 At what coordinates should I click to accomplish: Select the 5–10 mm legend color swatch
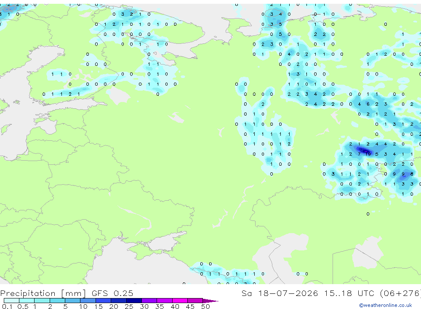(72, 301)
